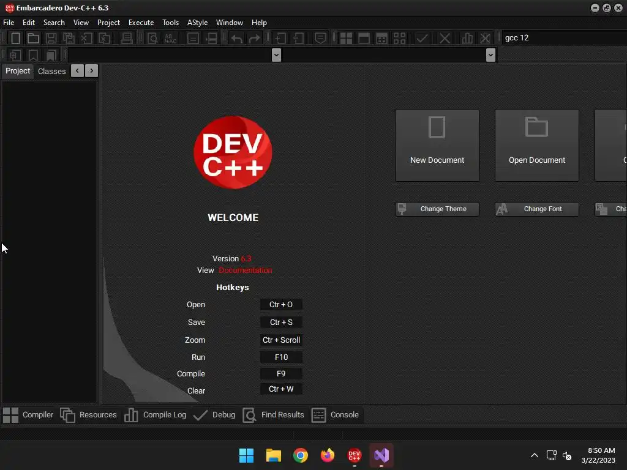The height and width of the screenshot is (470, 627).
Task: Open the Compile Log bottom tab
Action: click(x=155, y=415)
